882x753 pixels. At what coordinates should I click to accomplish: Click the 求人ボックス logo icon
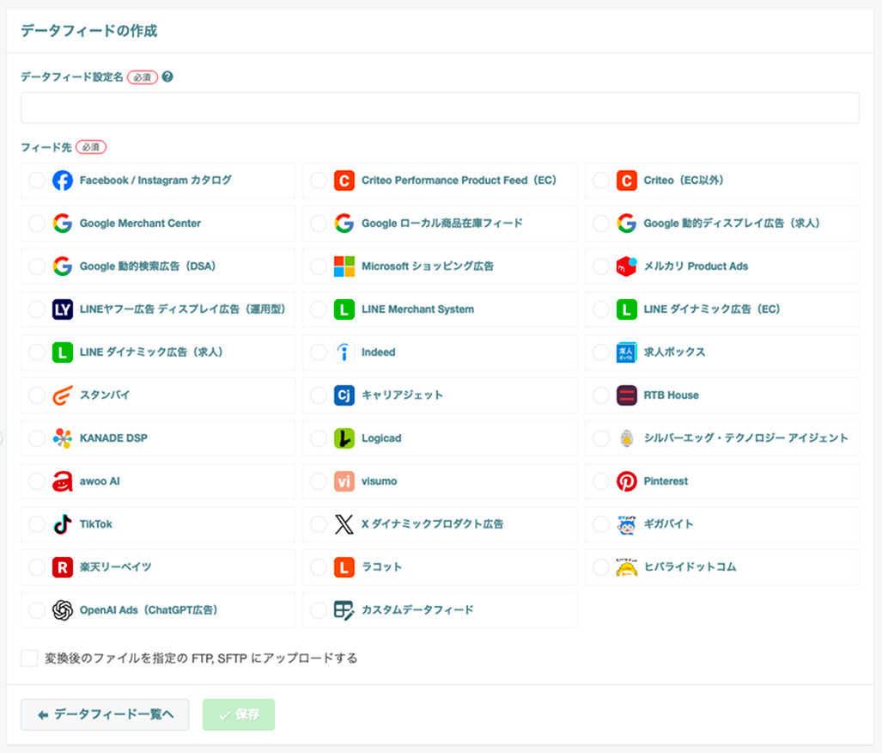(627, 352)
